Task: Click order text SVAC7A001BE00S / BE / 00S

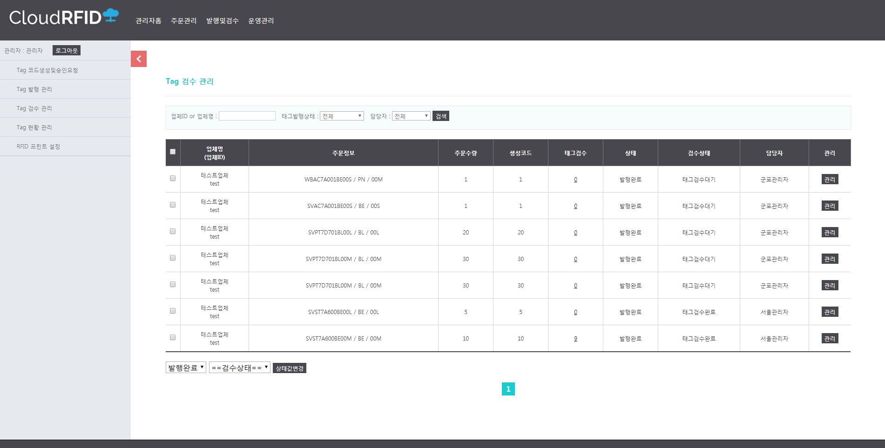Action: click(x=344, y=206)
